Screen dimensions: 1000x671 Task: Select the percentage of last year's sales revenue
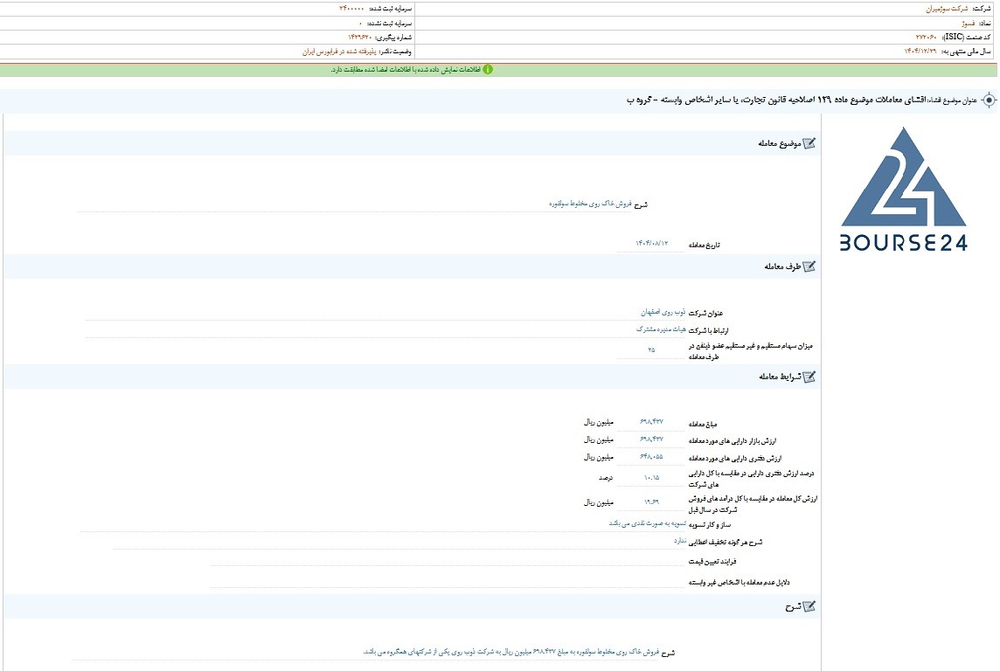pos(651,502)
